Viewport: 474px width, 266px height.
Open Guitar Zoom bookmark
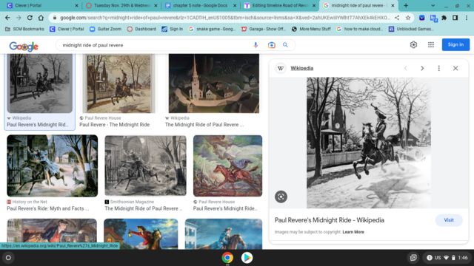[x=105, y=29]
